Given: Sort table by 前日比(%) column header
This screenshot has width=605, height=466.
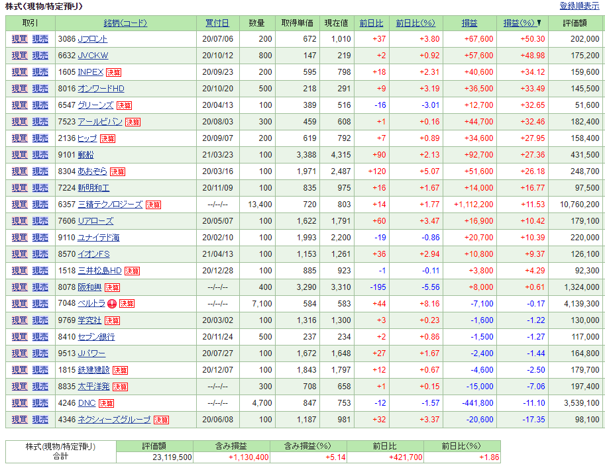Looking at the screenshot, I should coord(415,23).
